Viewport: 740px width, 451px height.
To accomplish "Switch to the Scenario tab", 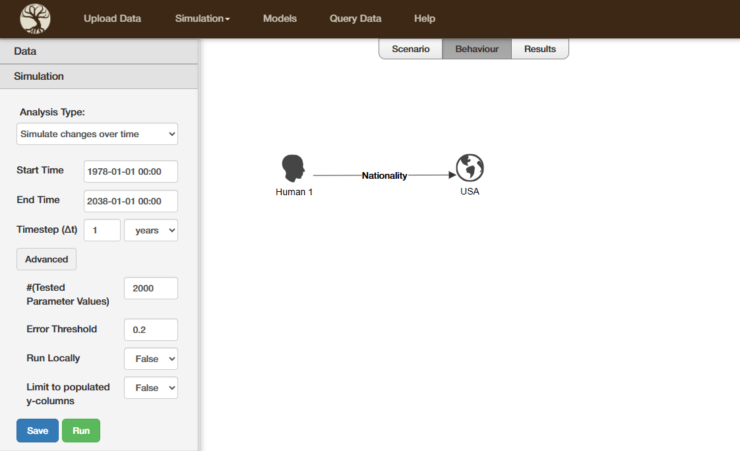I will [x=410, y=49].
